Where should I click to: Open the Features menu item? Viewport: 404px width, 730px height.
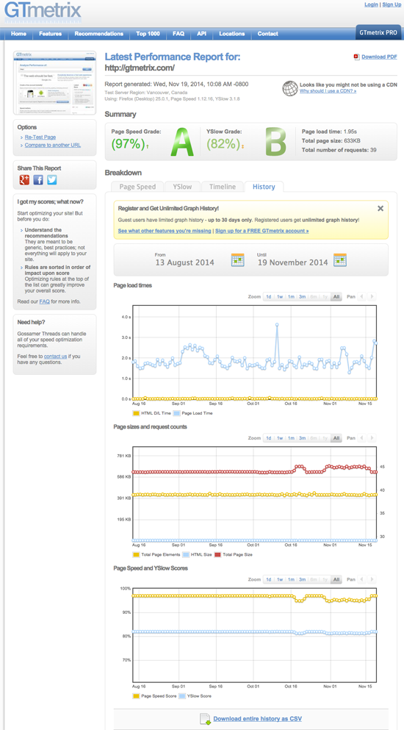(x=50, y=34)
